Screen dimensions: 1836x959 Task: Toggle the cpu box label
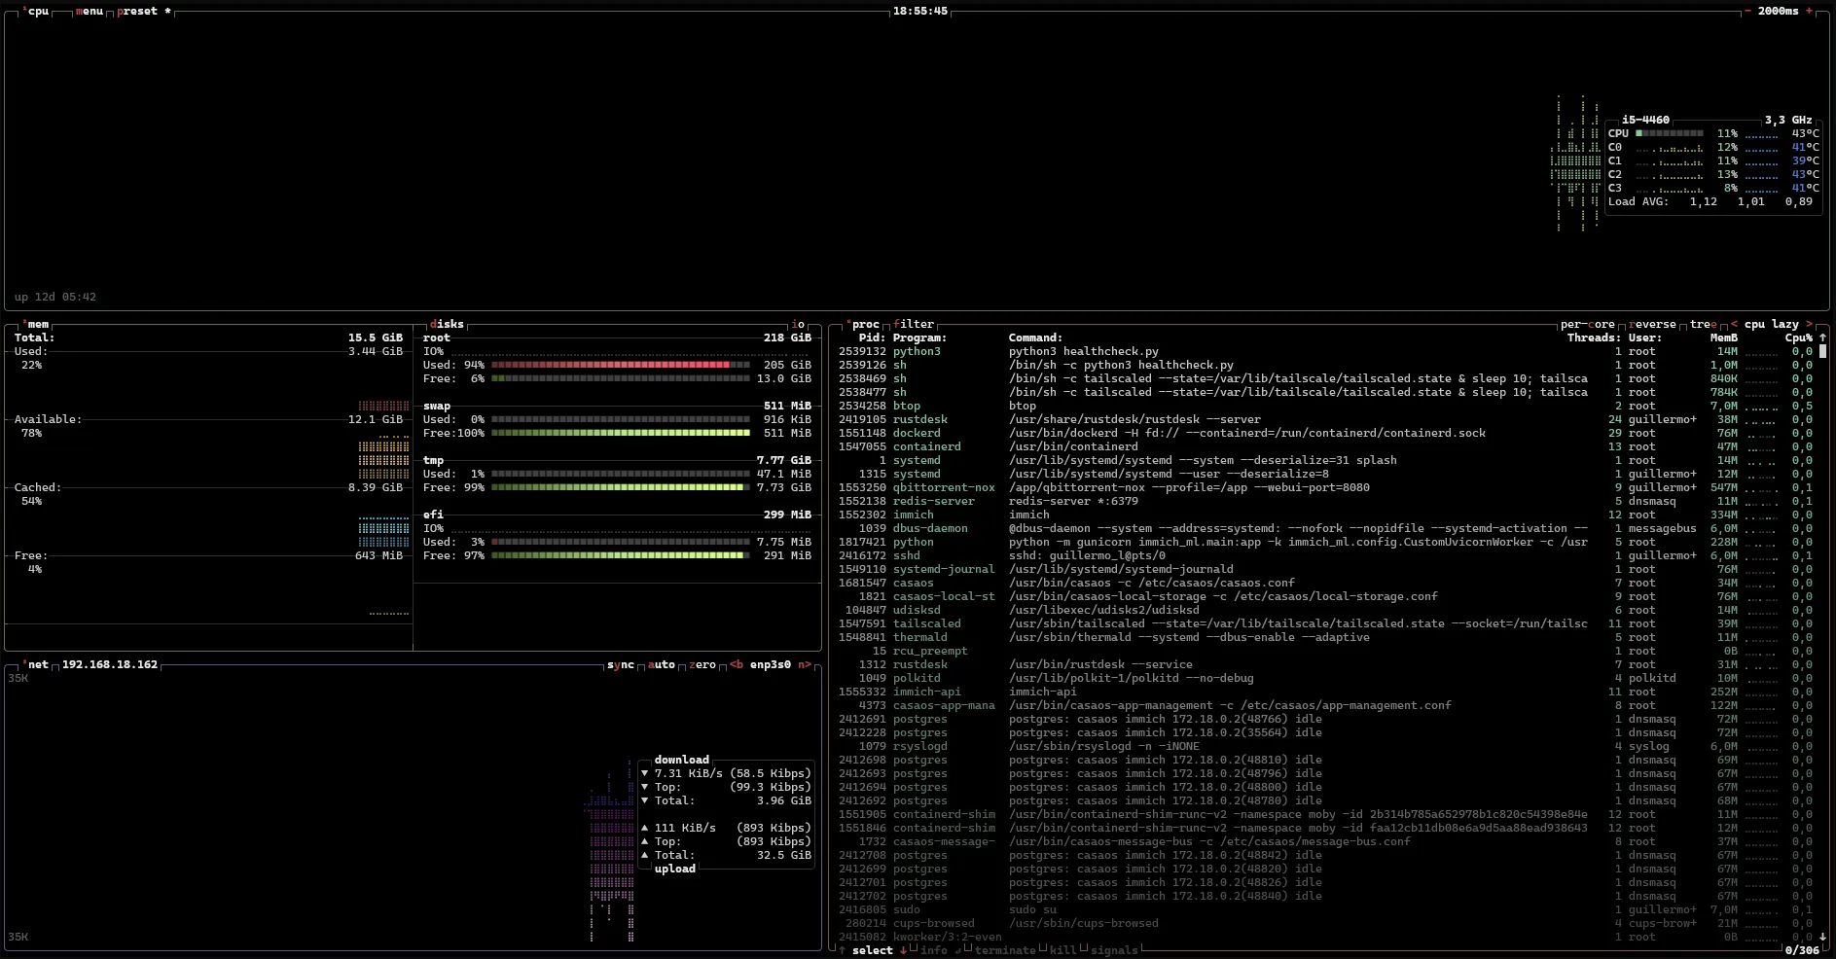(x=38, y=11)
